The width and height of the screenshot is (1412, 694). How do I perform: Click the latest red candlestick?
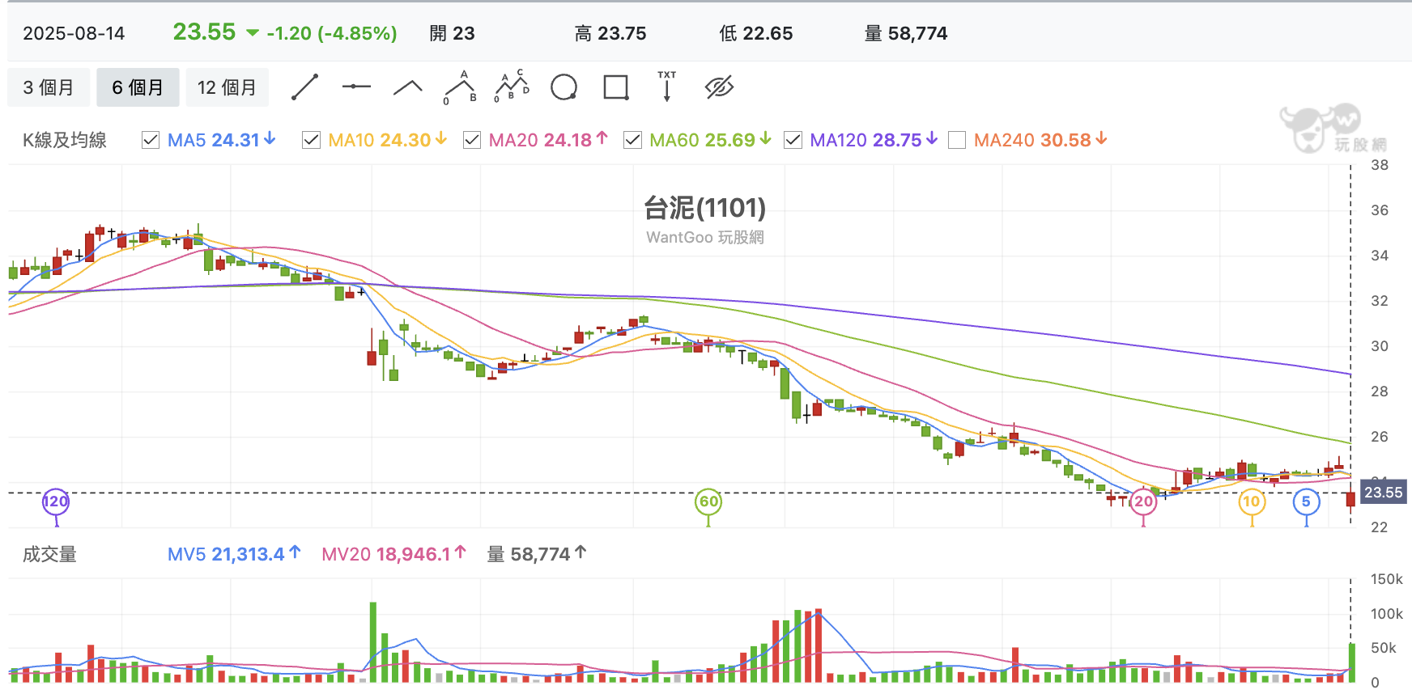pos(1350,499)
